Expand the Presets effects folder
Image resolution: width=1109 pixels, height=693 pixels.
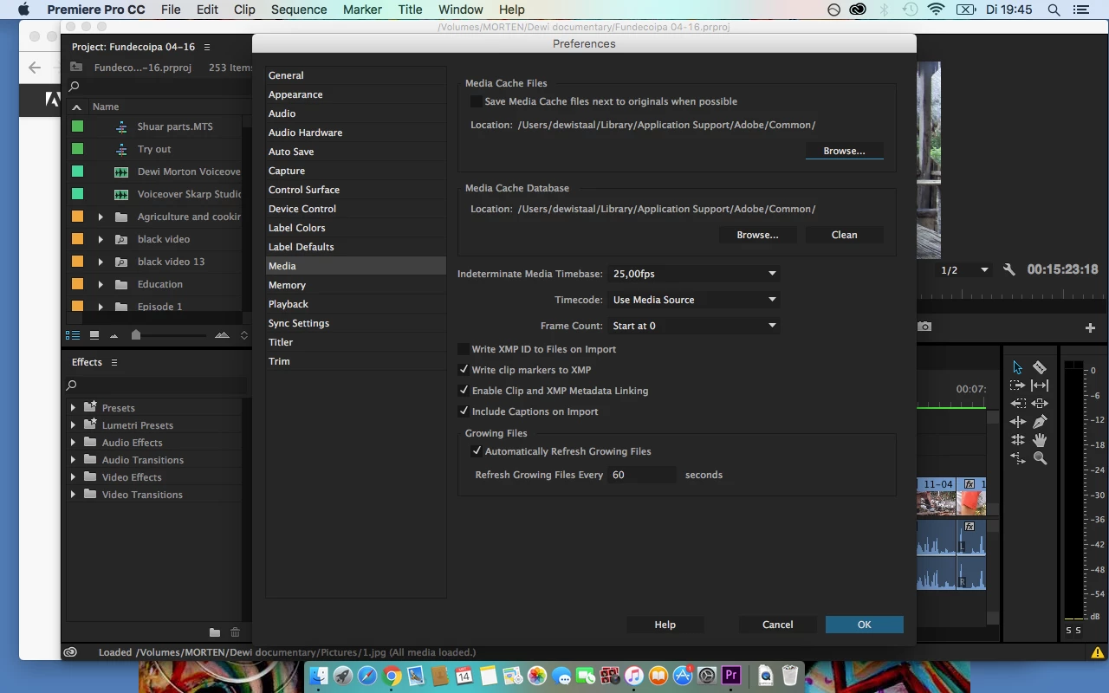pos(73,408)
